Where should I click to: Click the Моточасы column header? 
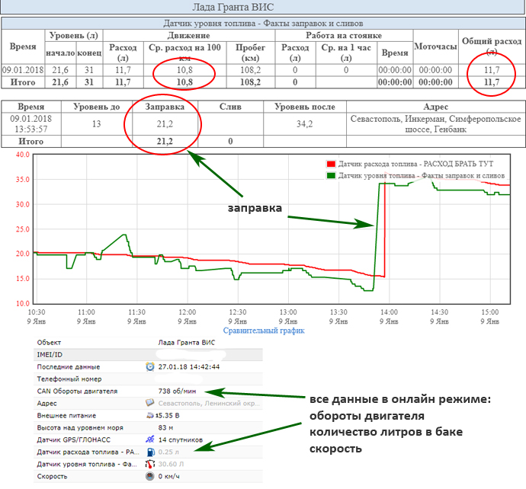point(435,46)
